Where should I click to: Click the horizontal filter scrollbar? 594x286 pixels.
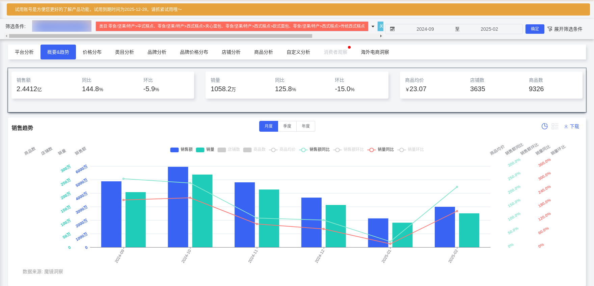click(x=161, y=36)
